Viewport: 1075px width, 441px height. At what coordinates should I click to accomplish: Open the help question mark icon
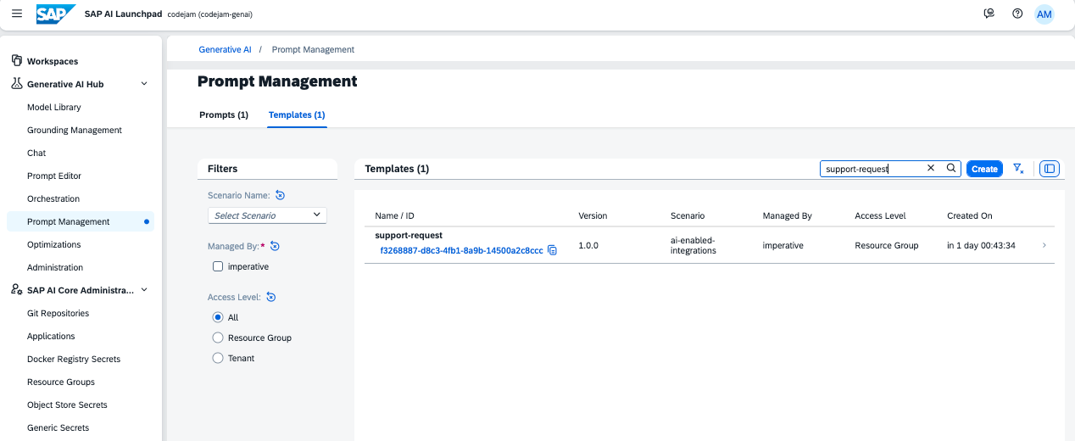point(1017,14)
